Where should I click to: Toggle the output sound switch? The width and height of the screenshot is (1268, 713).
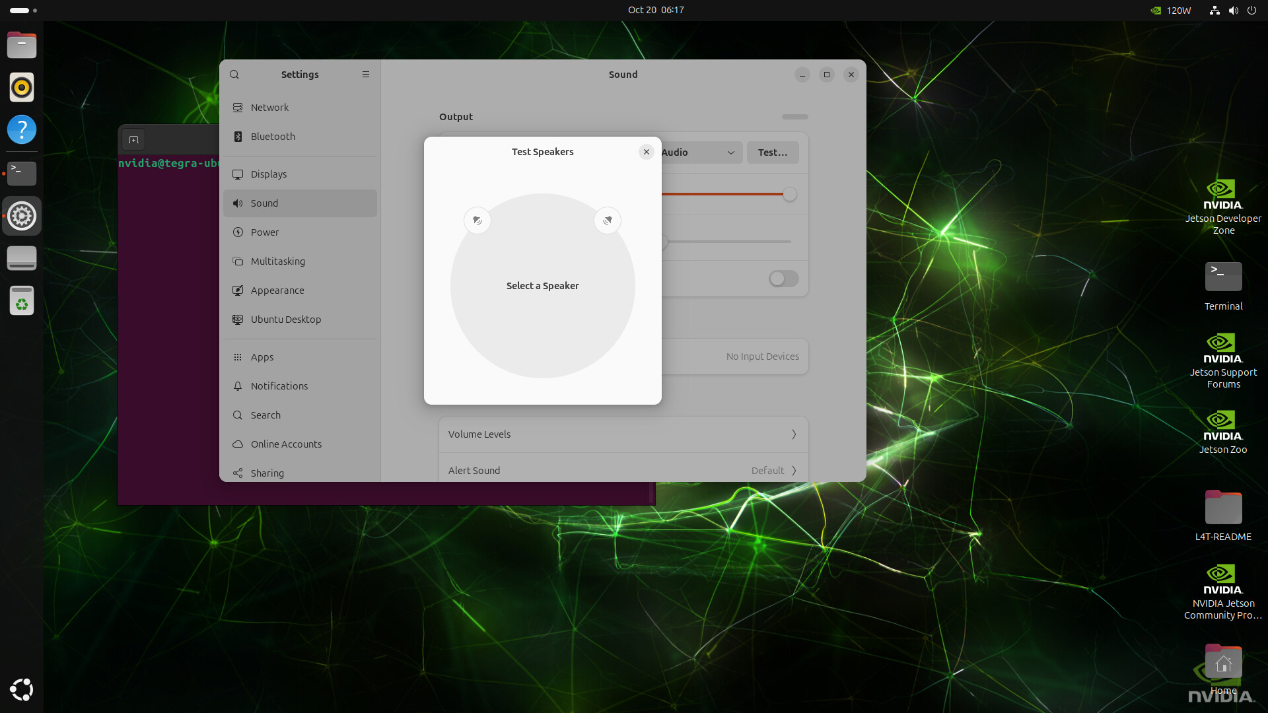point(783,279)
